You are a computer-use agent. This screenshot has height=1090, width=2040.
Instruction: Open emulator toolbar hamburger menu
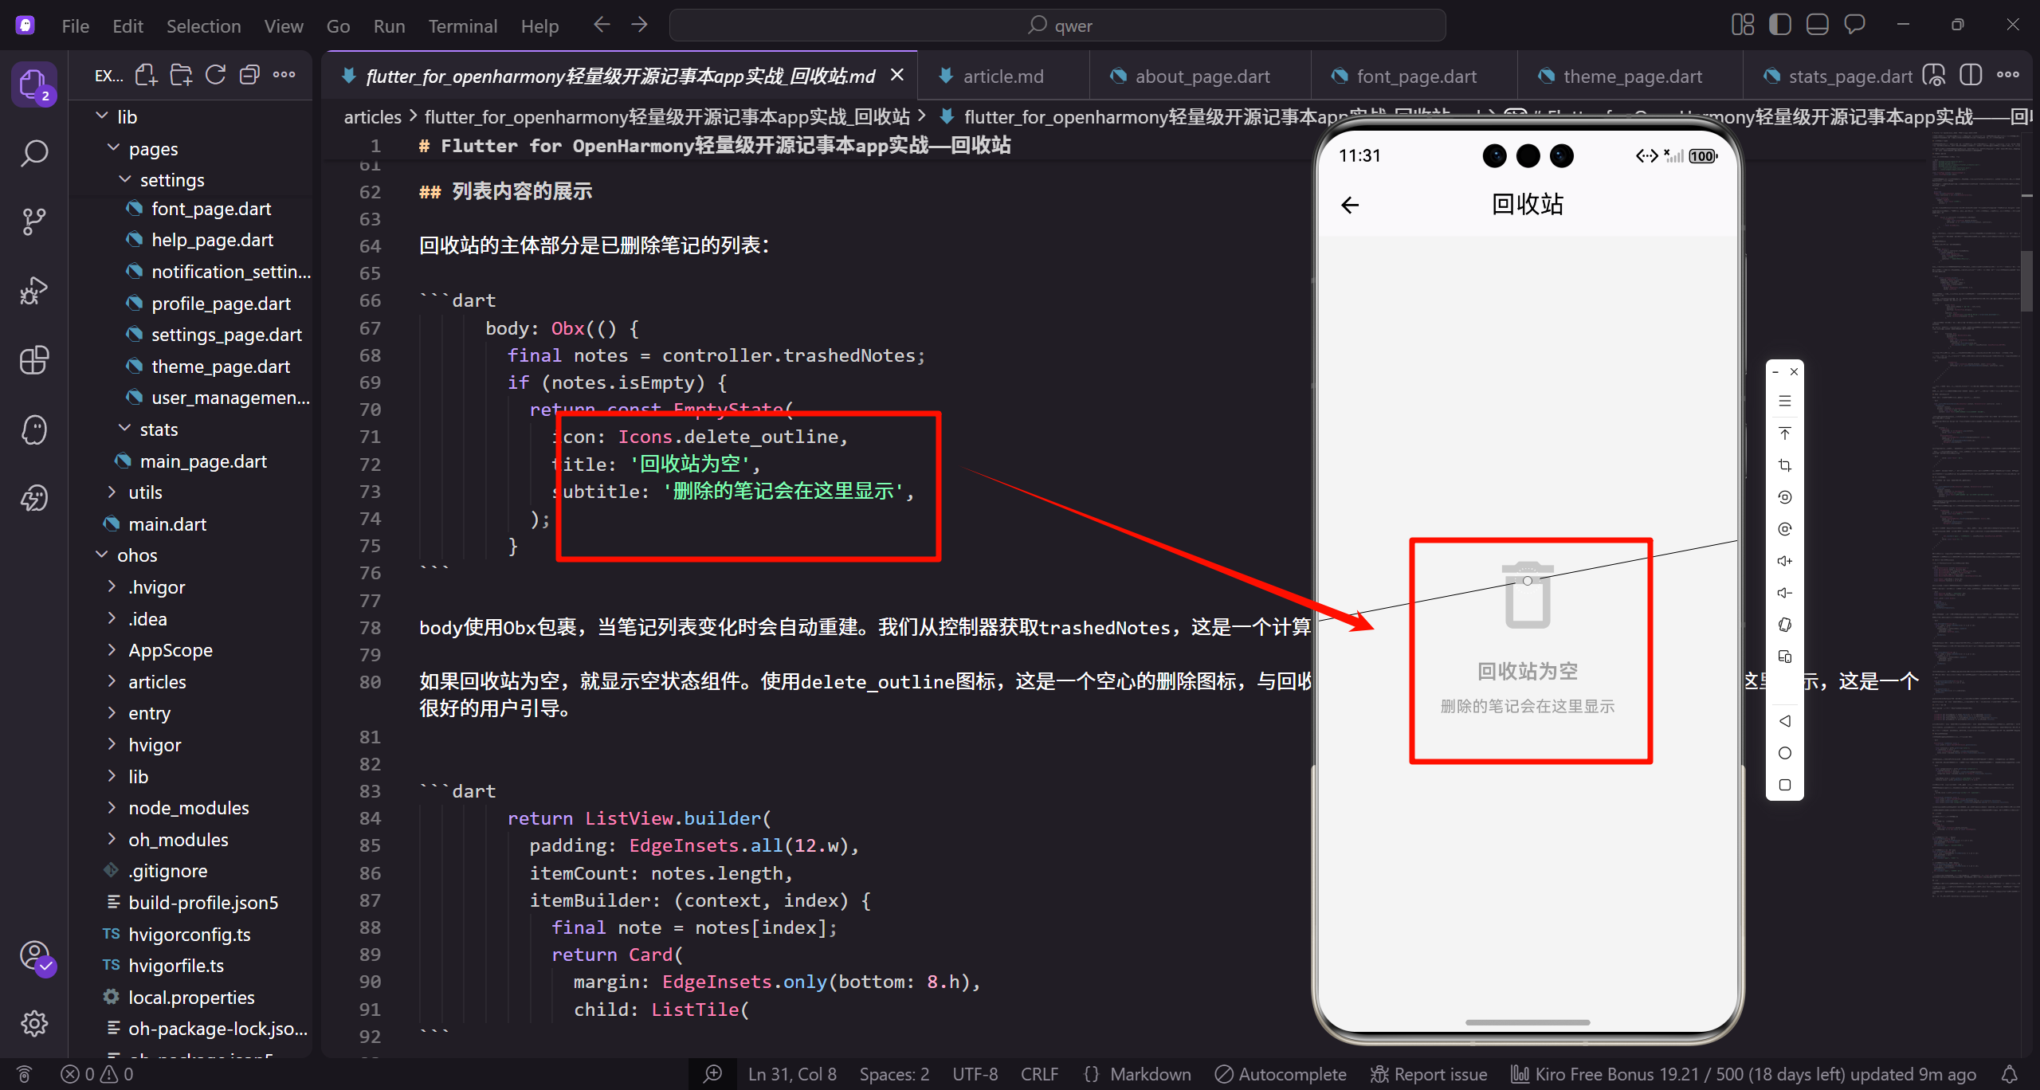1785,402
